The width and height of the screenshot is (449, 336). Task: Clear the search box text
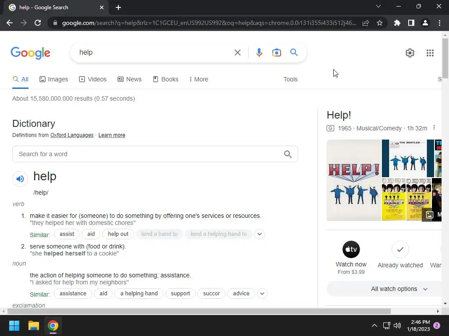point(237,52)
